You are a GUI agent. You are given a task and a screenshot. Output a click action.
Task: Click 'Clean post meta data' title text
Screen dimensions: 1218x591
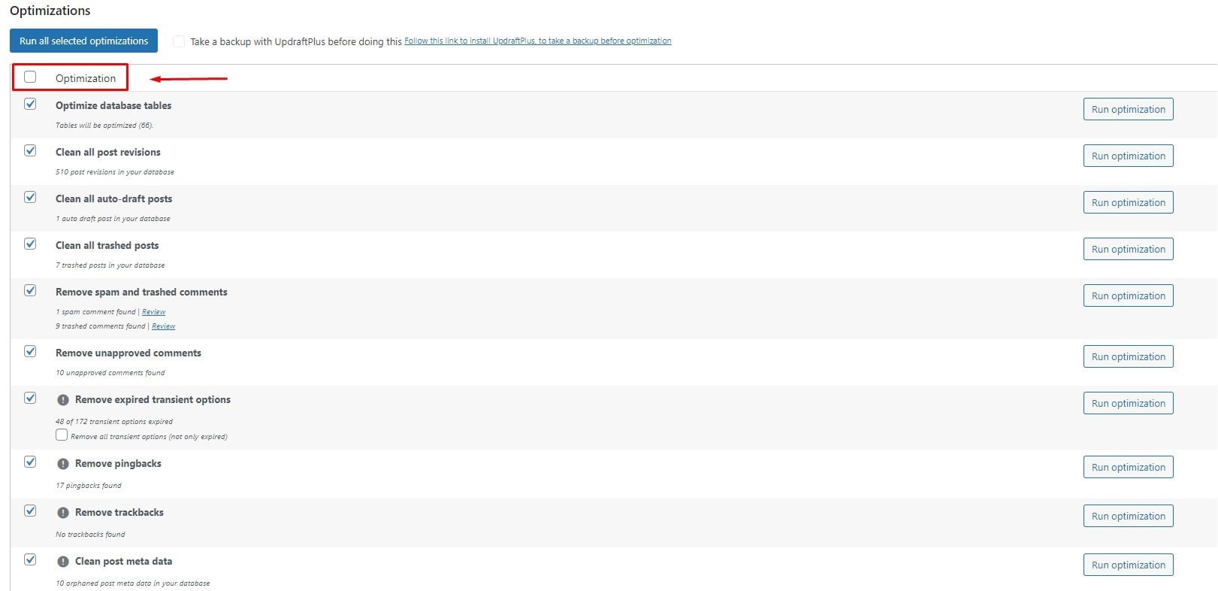click(x=123, y=561)
